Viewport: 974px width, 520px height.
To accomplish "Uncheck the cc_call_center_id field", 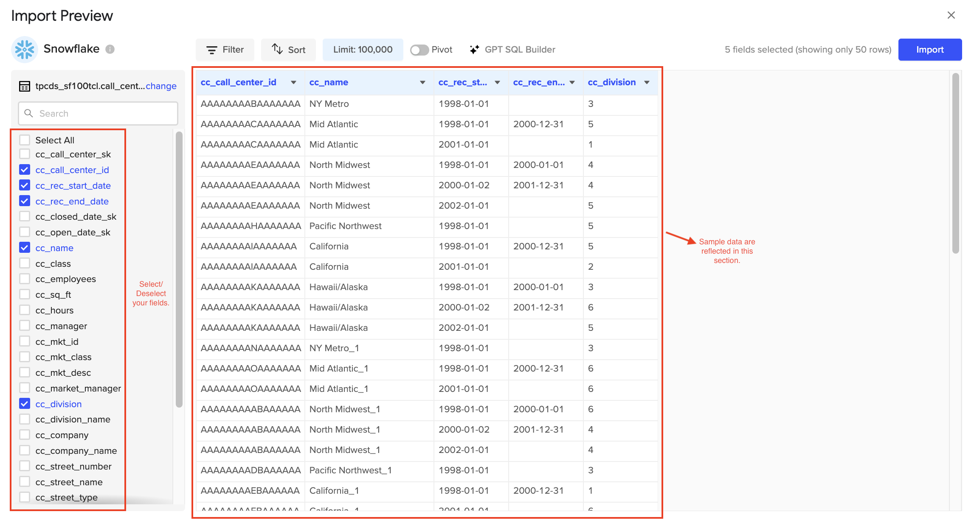I will pos(25,170).
